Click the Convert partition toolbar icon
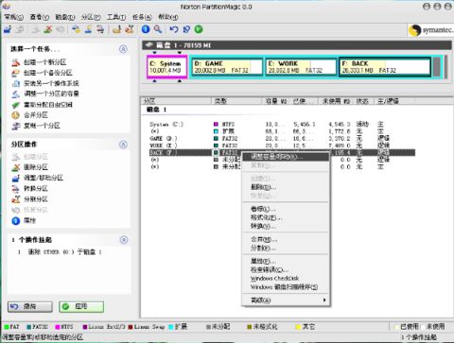 tap(100, 29)
